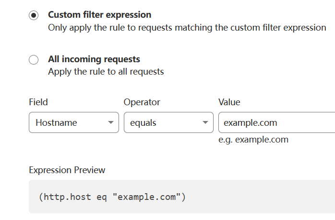
Task: Open the Operator dropdown showing equals
Action: pos(168,122)
